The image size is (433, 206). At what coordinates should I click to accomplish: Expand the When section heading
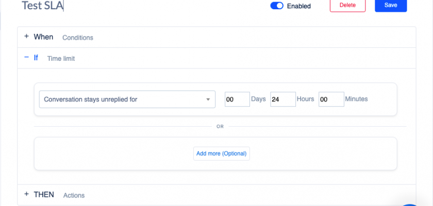[43, 37]
